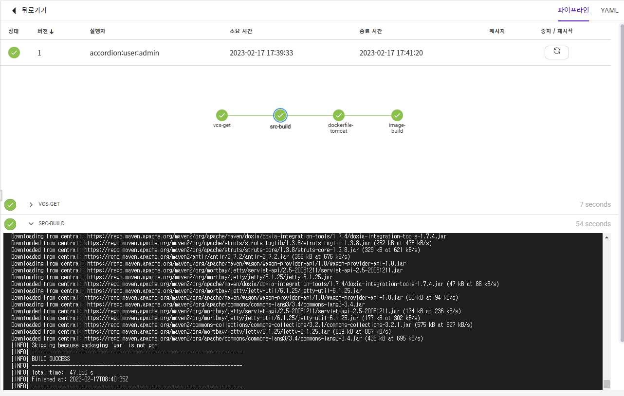Screen dimensions: 624x396
Task: Switch to the YAML tab
Action: (x=609, y=10)
